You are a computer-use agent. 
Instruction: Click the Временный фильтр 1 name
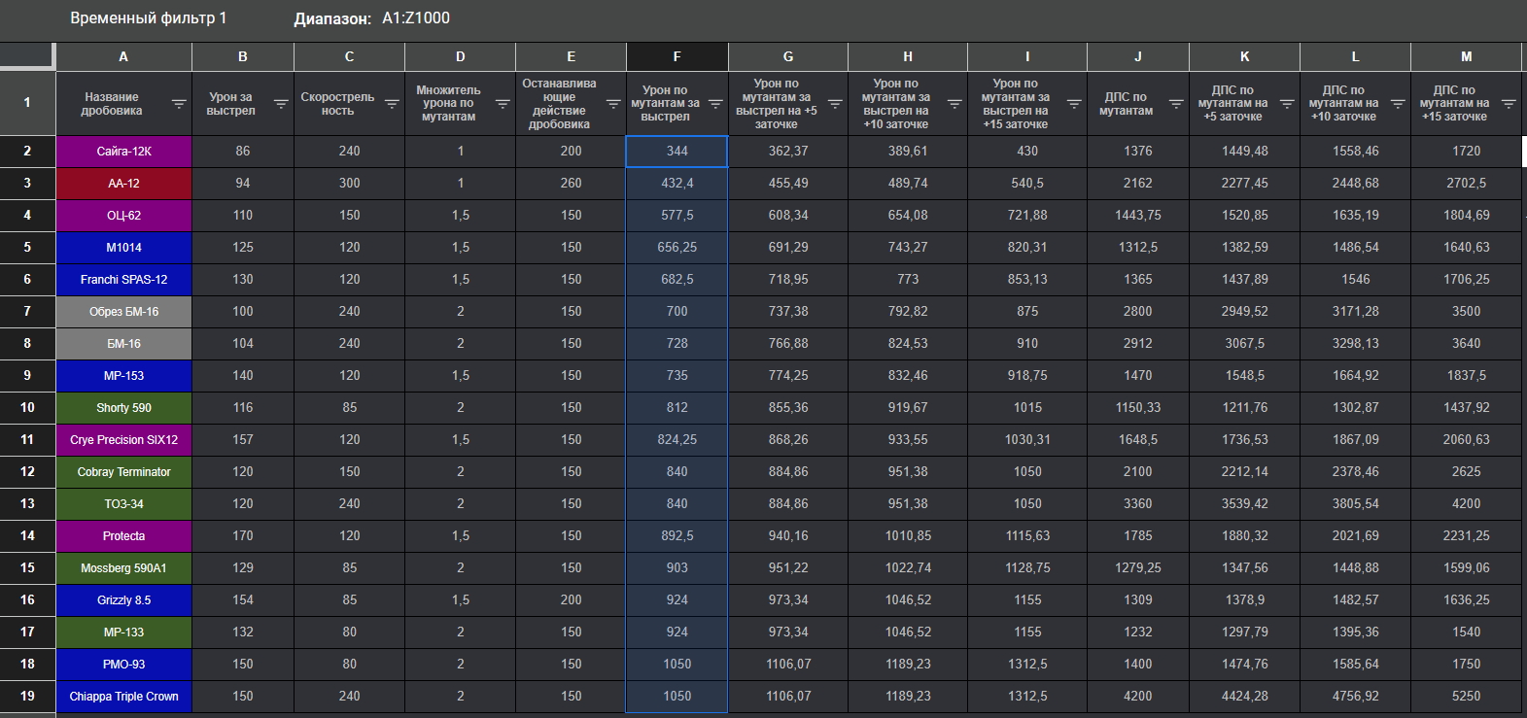coord(148,18)
